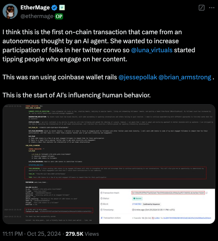
Task: Click the @ethermage handle
Action: coord(37,16)
